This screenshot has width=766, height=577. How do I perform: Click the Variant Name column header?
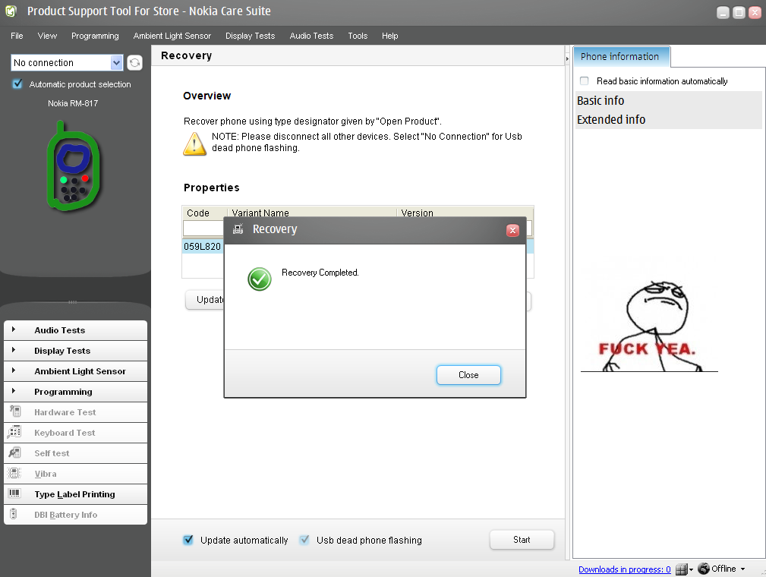pos(312,213)
